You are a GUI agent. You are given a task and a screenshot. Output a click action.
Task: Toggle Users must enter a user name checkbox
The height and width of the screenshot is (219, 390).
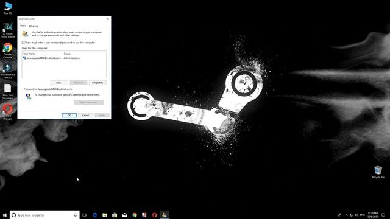click(x=23, y=43)
